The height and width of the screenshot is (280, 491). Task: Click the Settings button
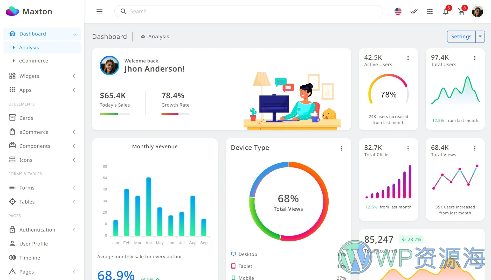[x=461, y=37]
